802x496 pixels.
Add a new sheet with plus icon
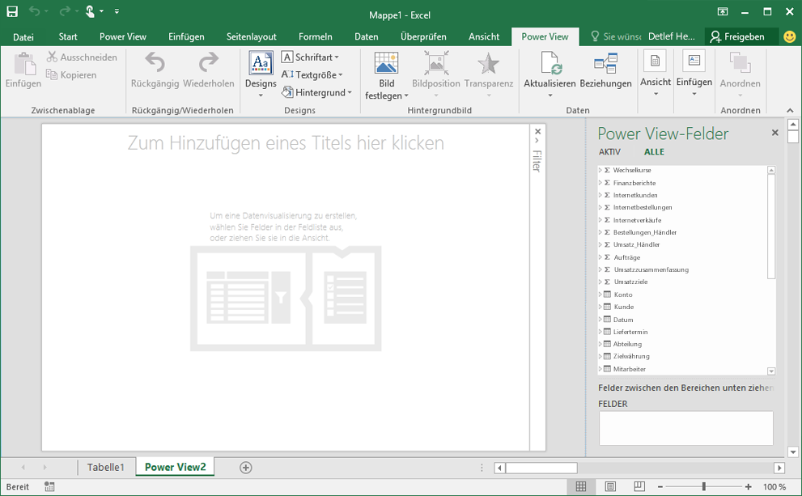(x=246, y=467)
